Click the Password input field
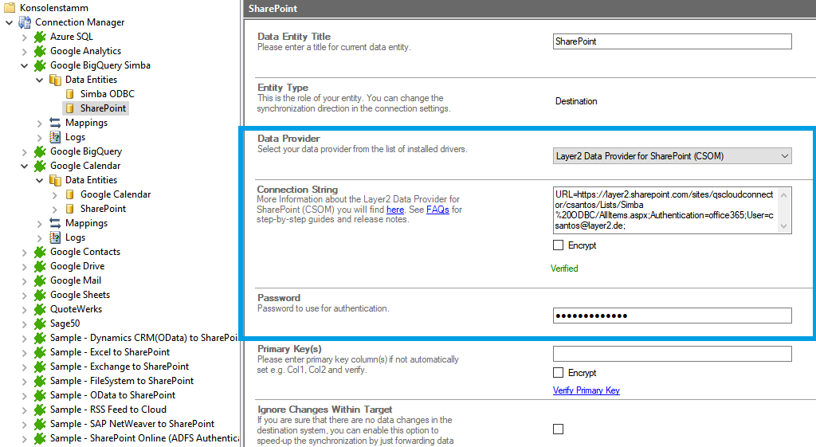Viewport: 816px width, 447px height. click(x=672, y=316)
